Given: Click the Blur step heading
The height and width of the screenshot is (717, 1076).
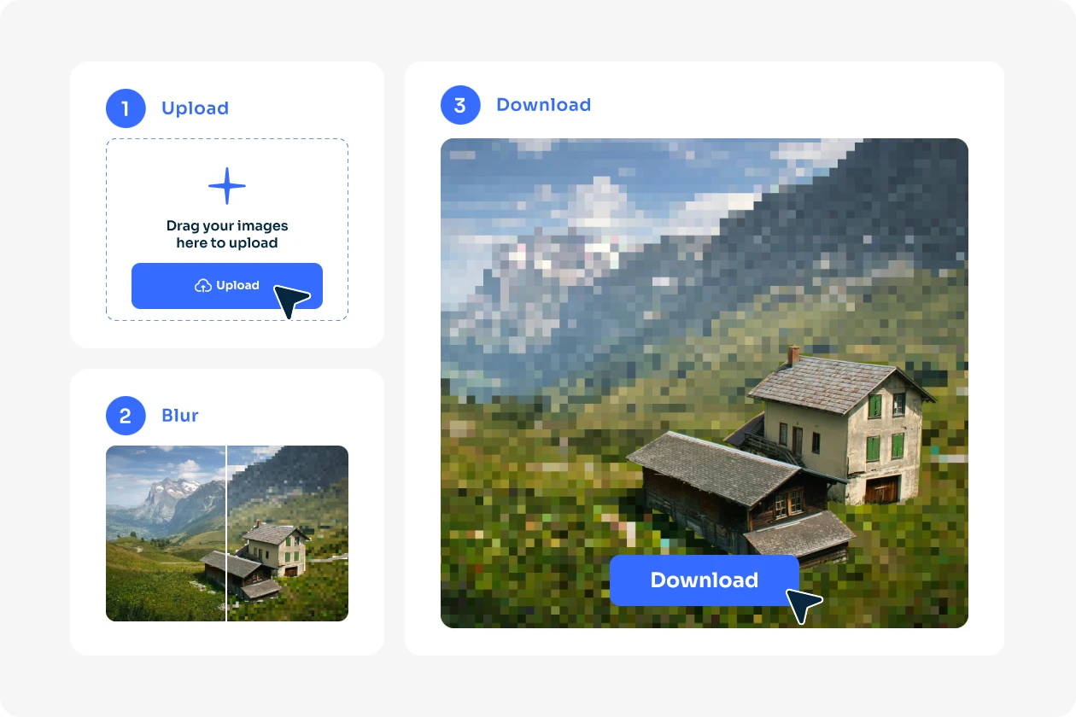Looking at the screenshot, I should click(180, 416).
